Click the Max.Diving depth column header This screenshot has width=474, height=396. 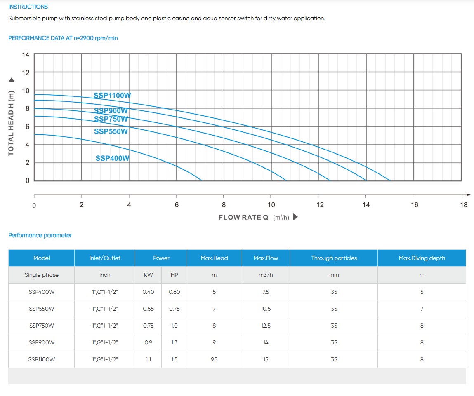(x=422, y=258)
